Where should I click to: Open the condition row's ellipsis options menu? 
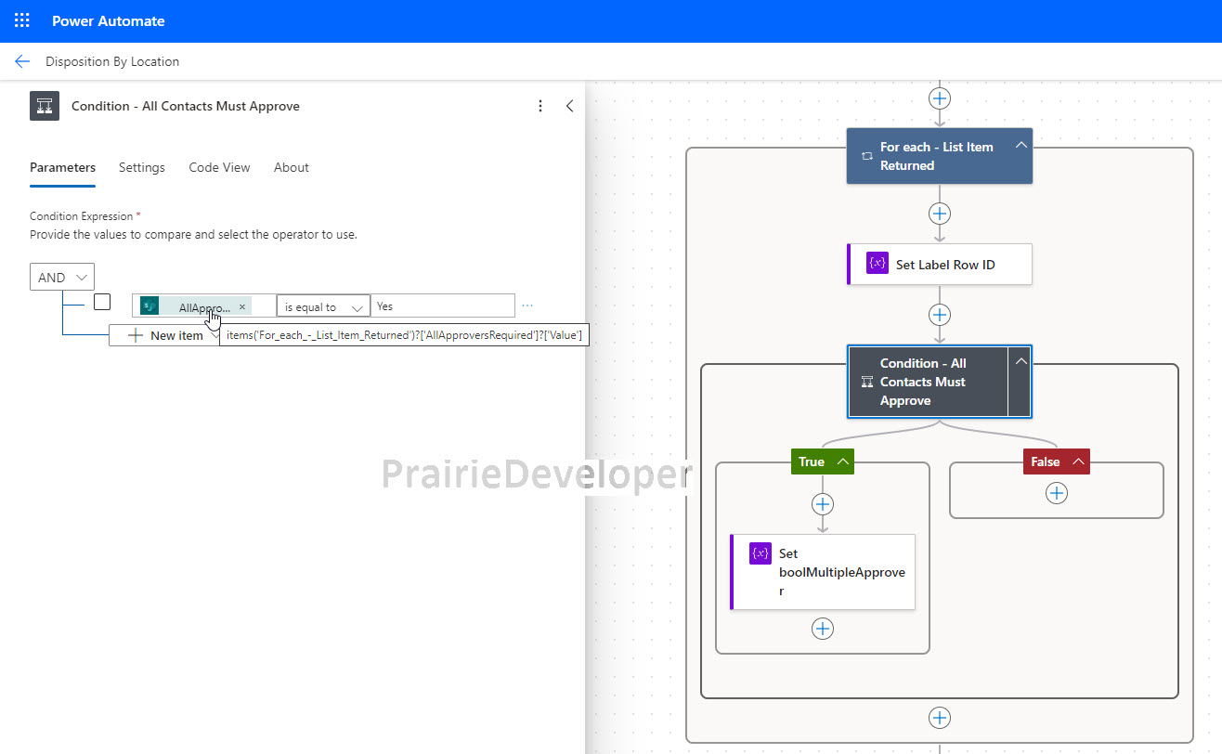click(527, 305)
